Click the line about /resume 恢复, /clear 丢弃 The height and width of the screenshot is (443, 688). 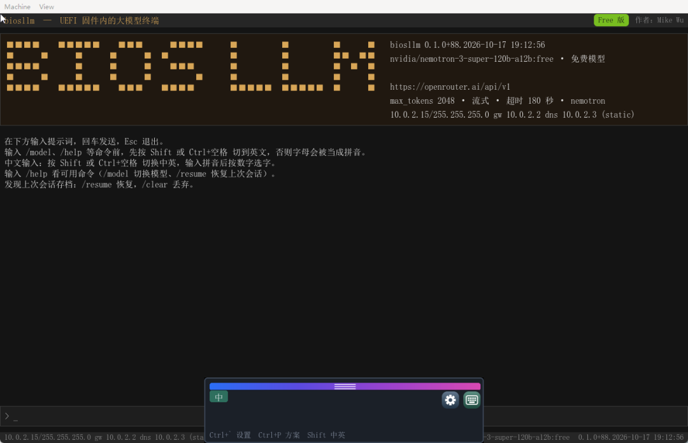tap(99, 185)
